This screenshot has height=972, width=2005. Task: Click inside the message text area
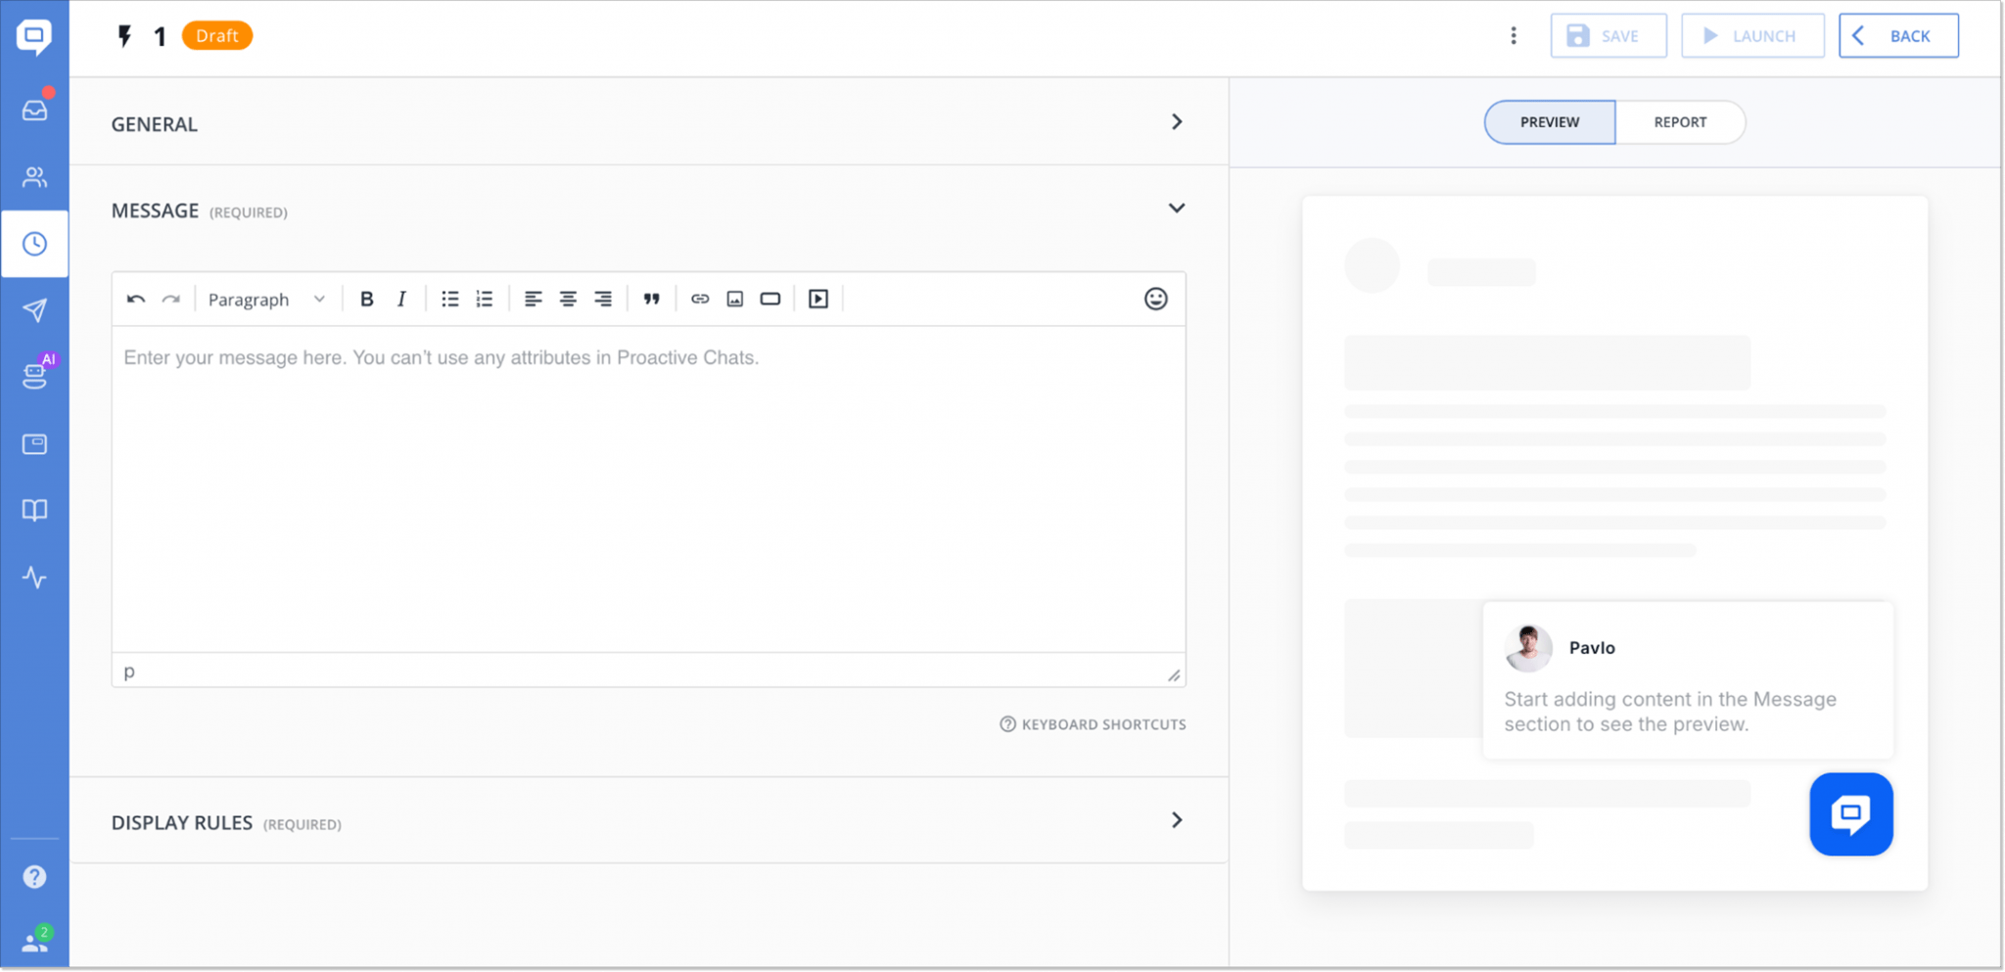pos(648,489)
